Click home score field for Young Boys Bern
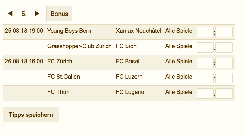The height and width of the screenshot is (137, 244). coord(205,32)
